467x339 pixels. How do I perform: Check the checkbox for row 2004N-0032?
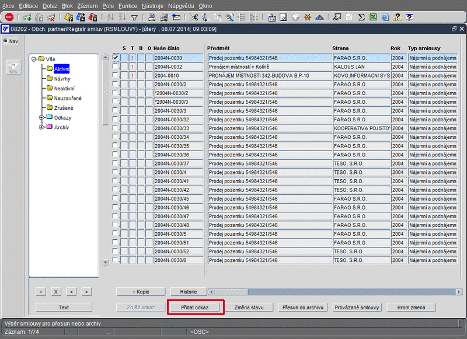pos(115,66)
